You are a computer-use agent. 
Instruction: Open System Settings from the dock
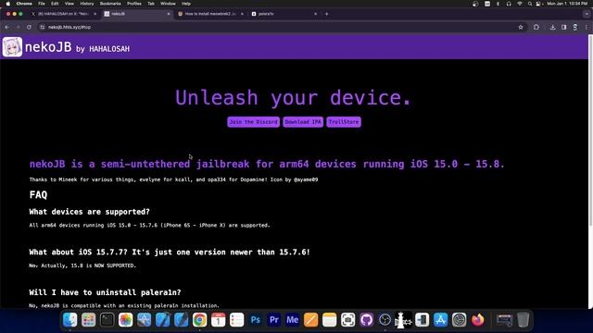460,320
